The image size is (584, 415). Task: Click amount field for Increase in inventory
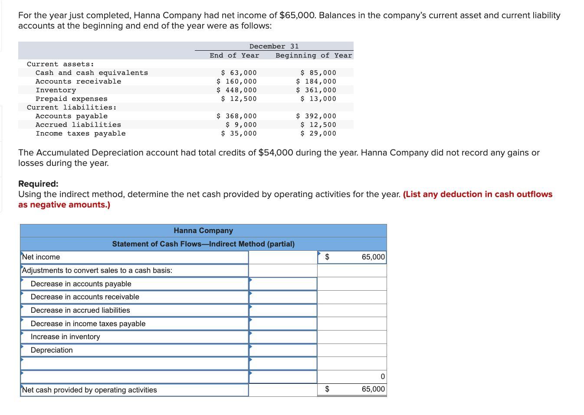[283, 337]
